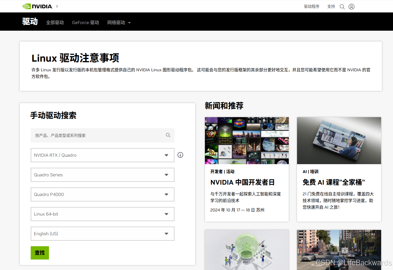This screenshot has width=393, height=270.
Task: Select GeForce 驱动 in navigation bar
Action: [x=85, y=22]
